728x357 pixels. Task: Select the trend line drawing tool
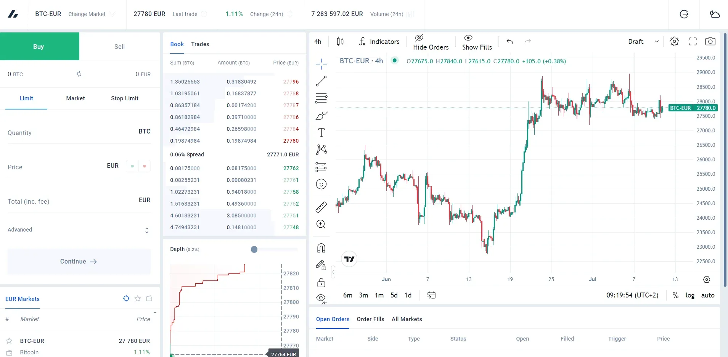tap(321, 81)
